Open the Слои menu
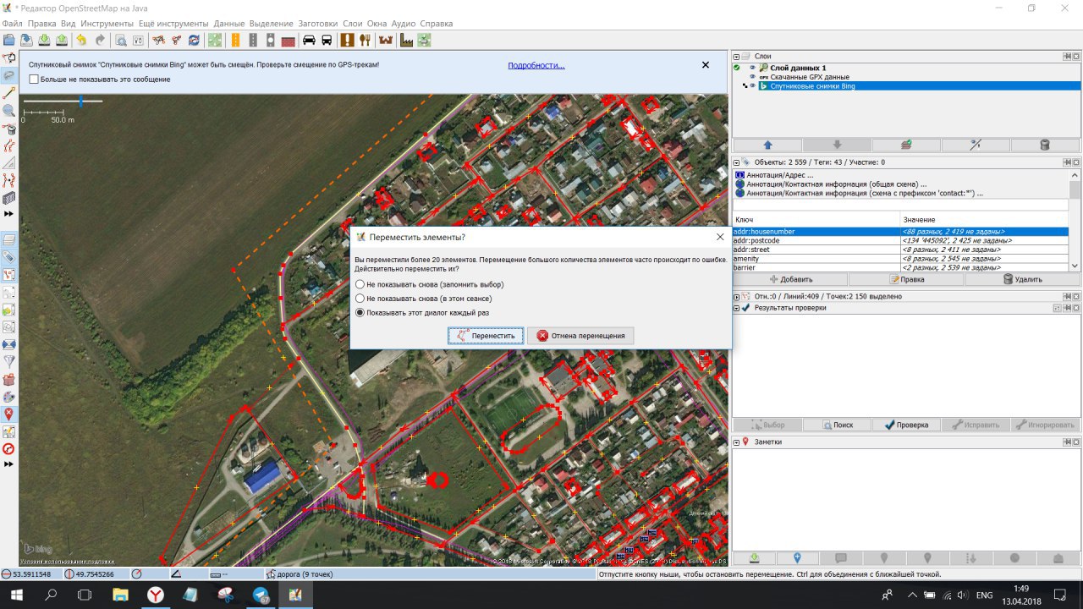Viewport: 1083px width, 609px height. [353, 24]
